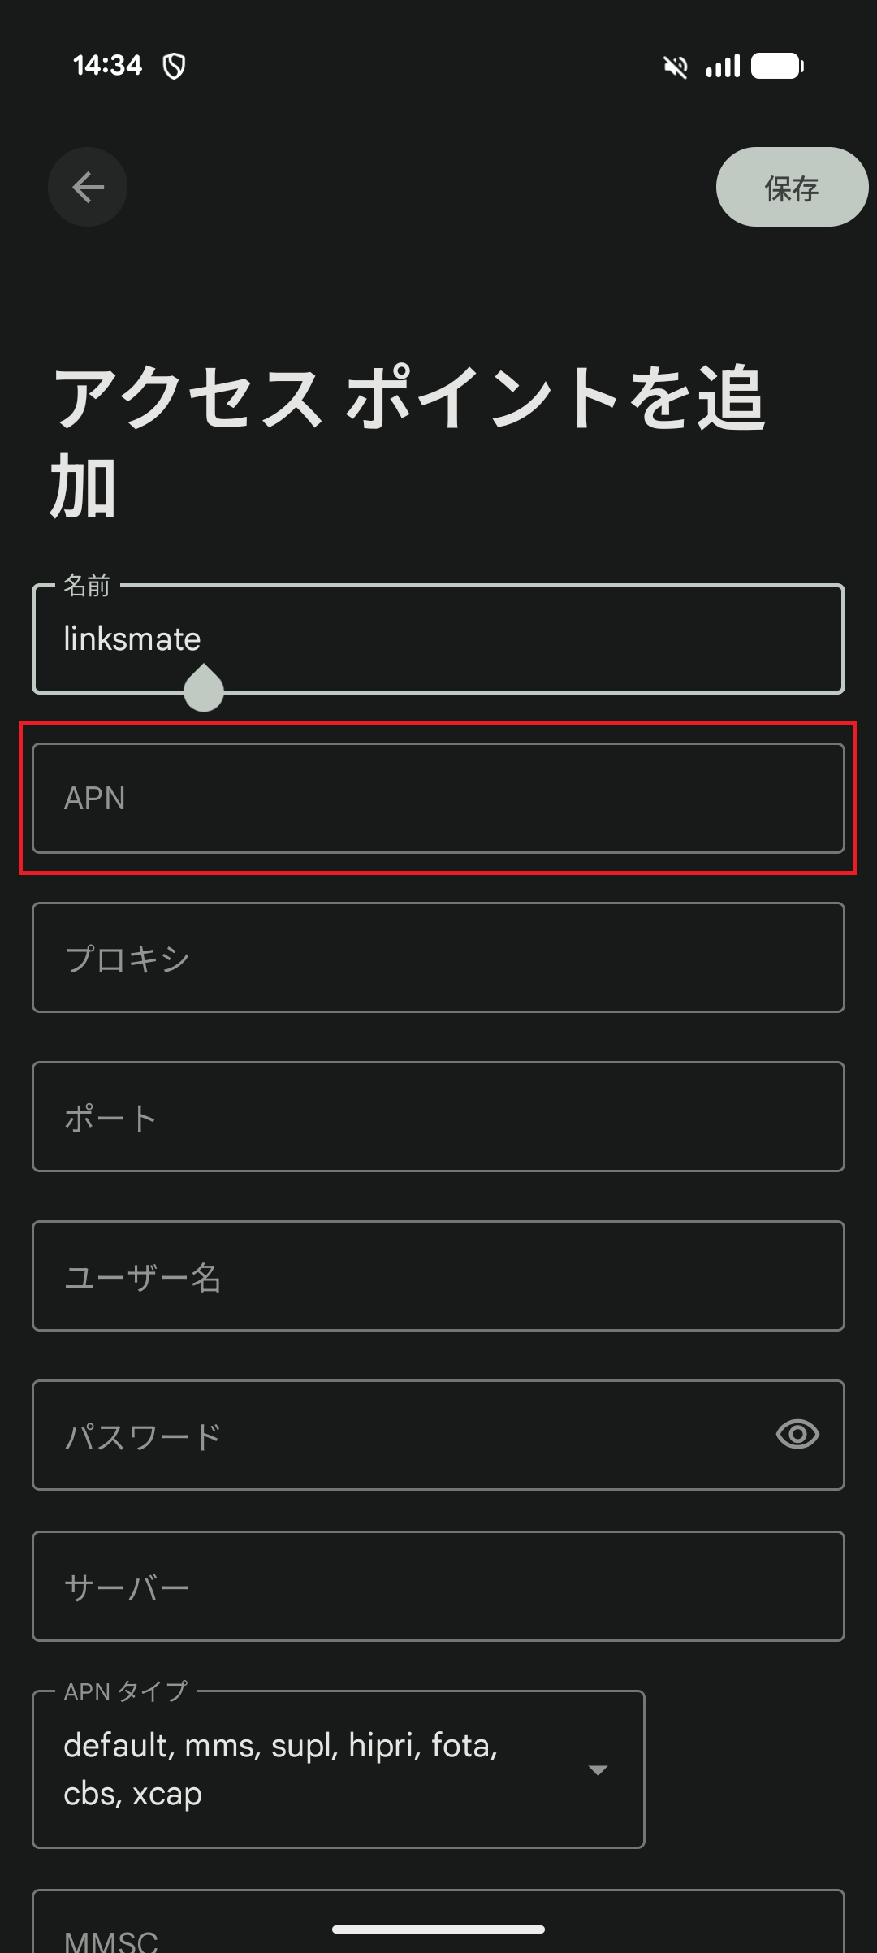
Task: Click the clock showing 14:34
Action: (108, 65)
